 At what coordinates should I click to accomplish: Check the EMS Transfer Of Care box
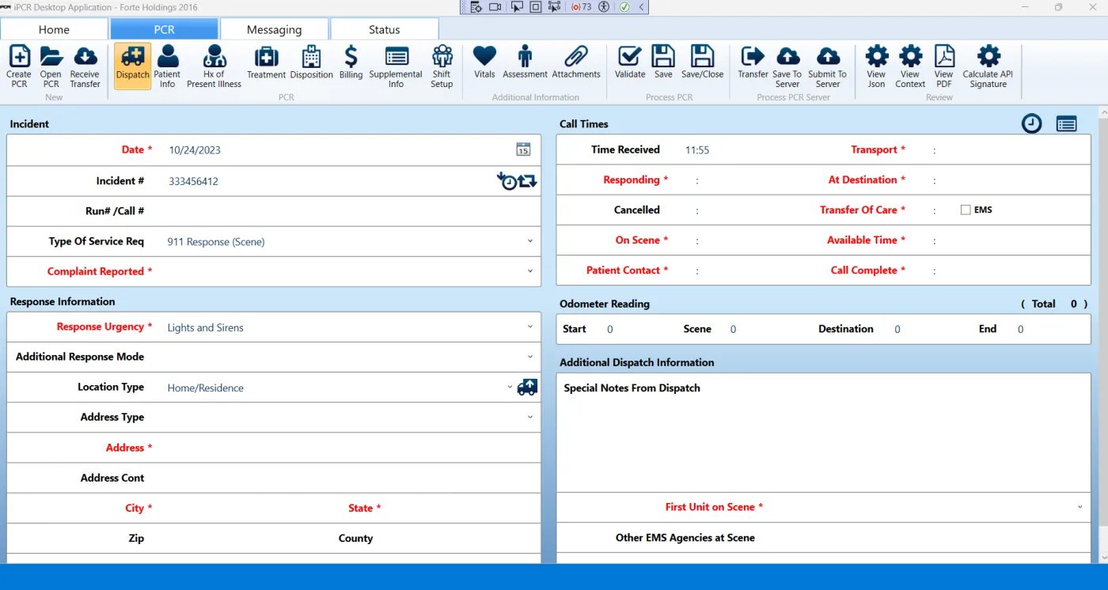pos(966,210)
